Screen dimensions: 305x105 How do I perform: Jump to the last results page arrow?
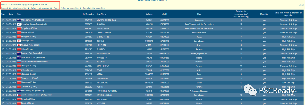point(302,5)
